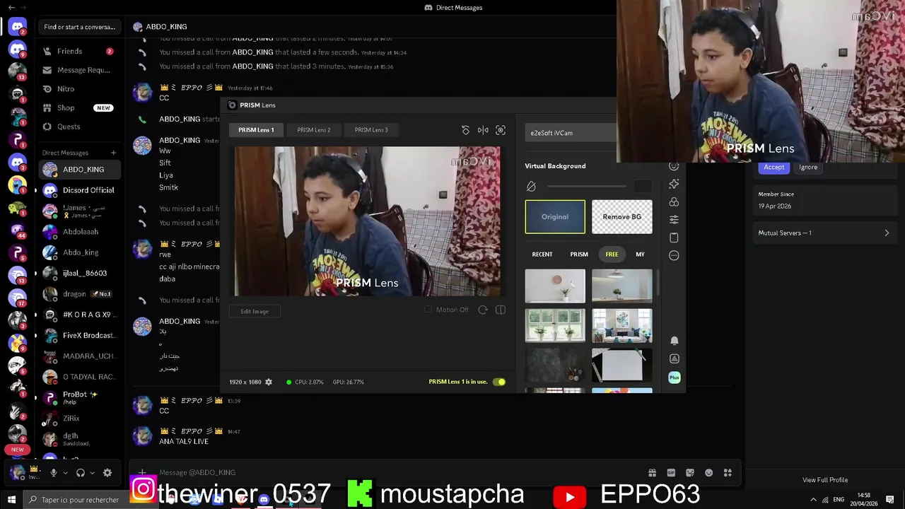Viewport: 905px width, 509px height.
Task: Open resolution settings gear beside 1920 x 1080
Action: tap(269, 382)
